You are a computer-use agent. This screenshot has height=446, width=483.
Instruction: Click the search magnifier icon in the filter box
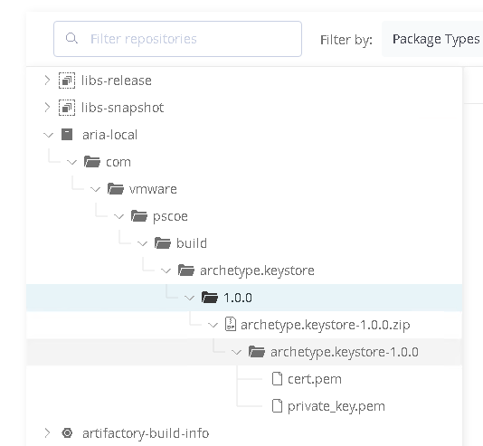click(71, 39)
